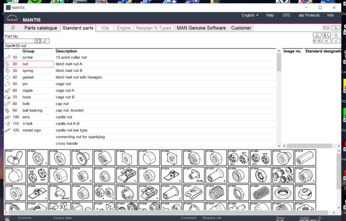The height and width of the screenshot is (221, 346).
Task: Open the Help menu
Action: coord(270,15)
